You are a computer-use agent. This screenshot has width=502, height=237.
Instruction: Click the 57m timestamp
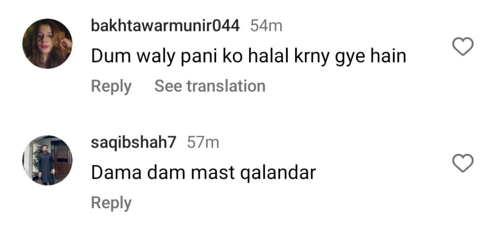pyautogui.click(x=203, y=142)
